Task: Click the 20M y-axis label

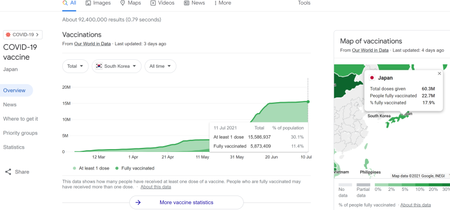Action: 66,87
